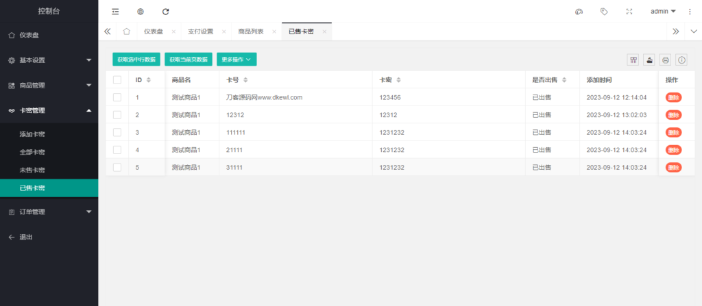Screen dimensions: 702x306
Task: Select the checkbox for row ID 3
Action: (117, 132)
